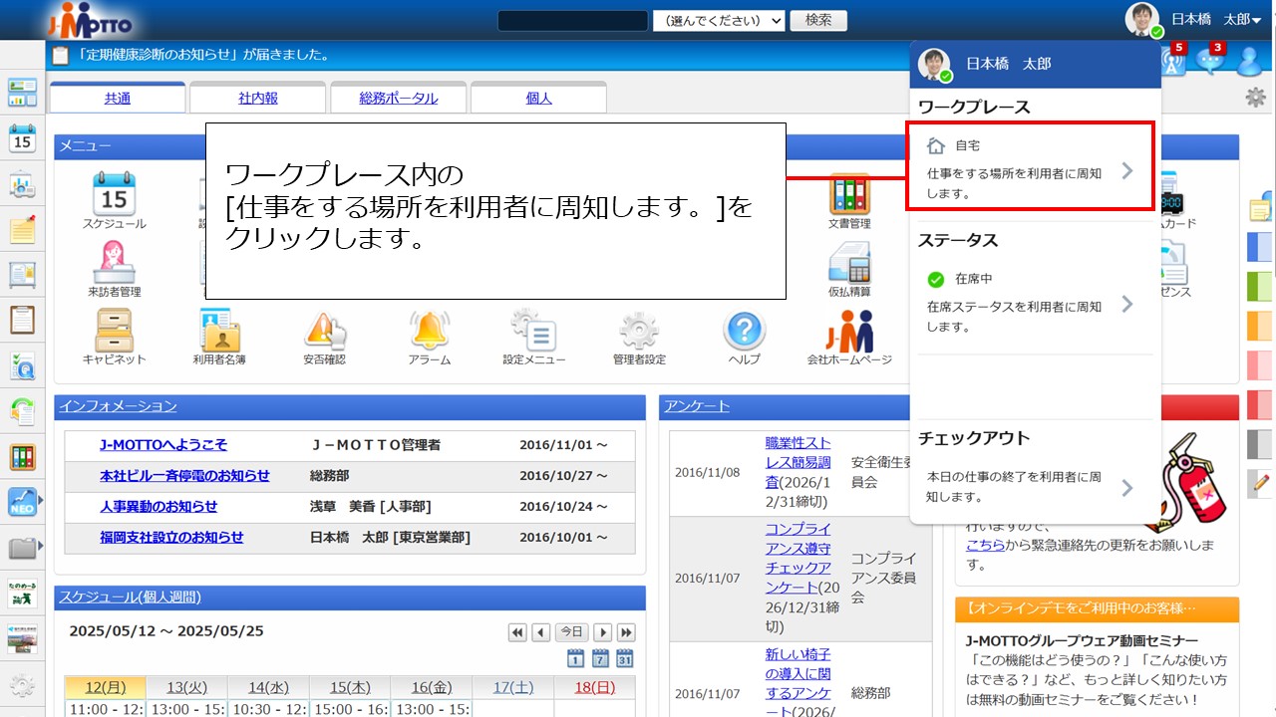The height and width of the screenshot is (717, 1276).
Task: Open the Help question mark icon
Action: tap(744, 336)
